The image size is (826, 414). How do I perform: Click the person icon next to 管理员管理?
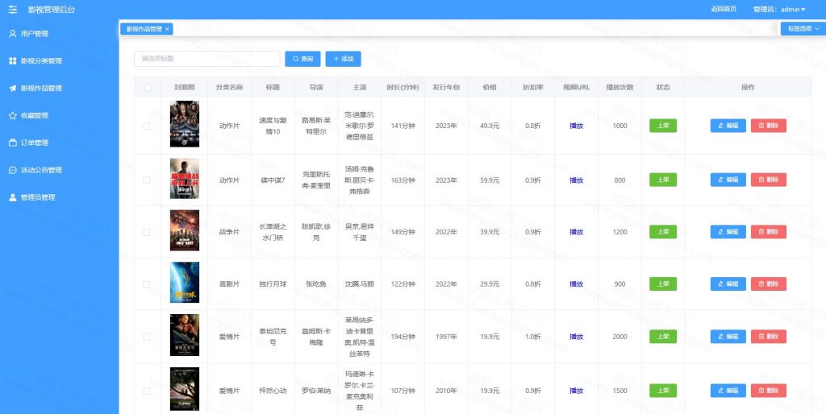(x=13, y=198)
